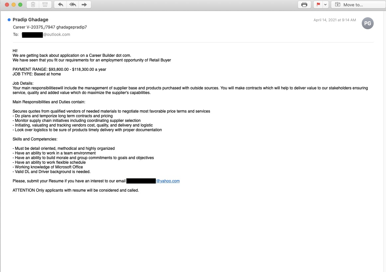Click the junk mail icon

(x=45, y=5)
